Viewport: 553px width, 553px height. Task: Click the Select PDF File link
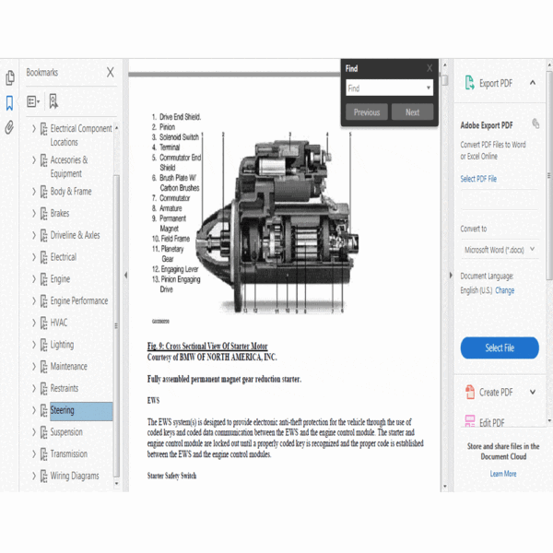point(478,179)
